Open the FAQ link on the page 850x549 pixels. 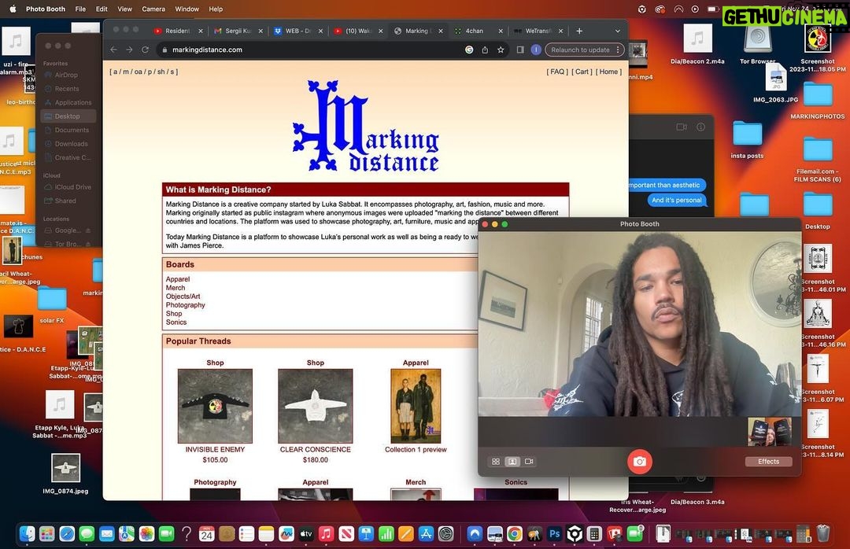point(556,72)
